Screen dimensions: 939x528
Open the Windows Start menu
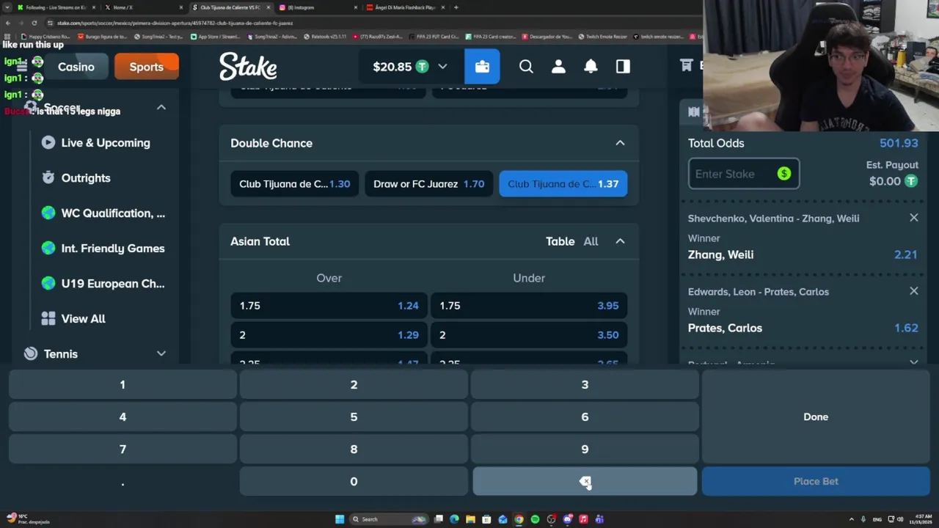[x=340, y=519]
